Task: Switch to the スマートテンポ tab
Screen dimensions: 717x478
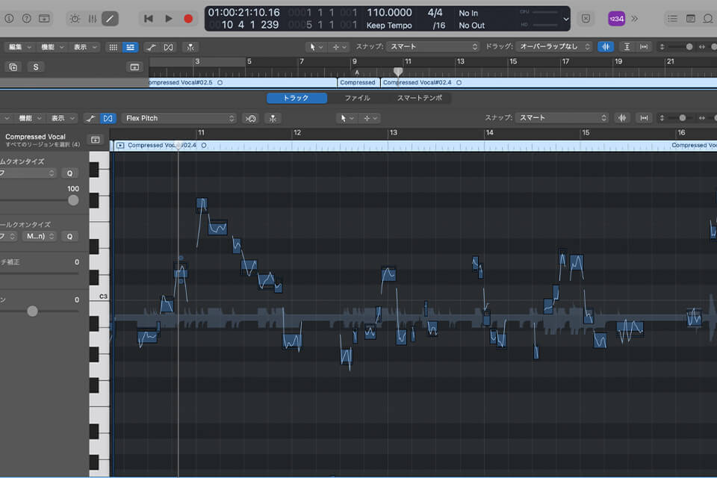Action: click(419, 98)
